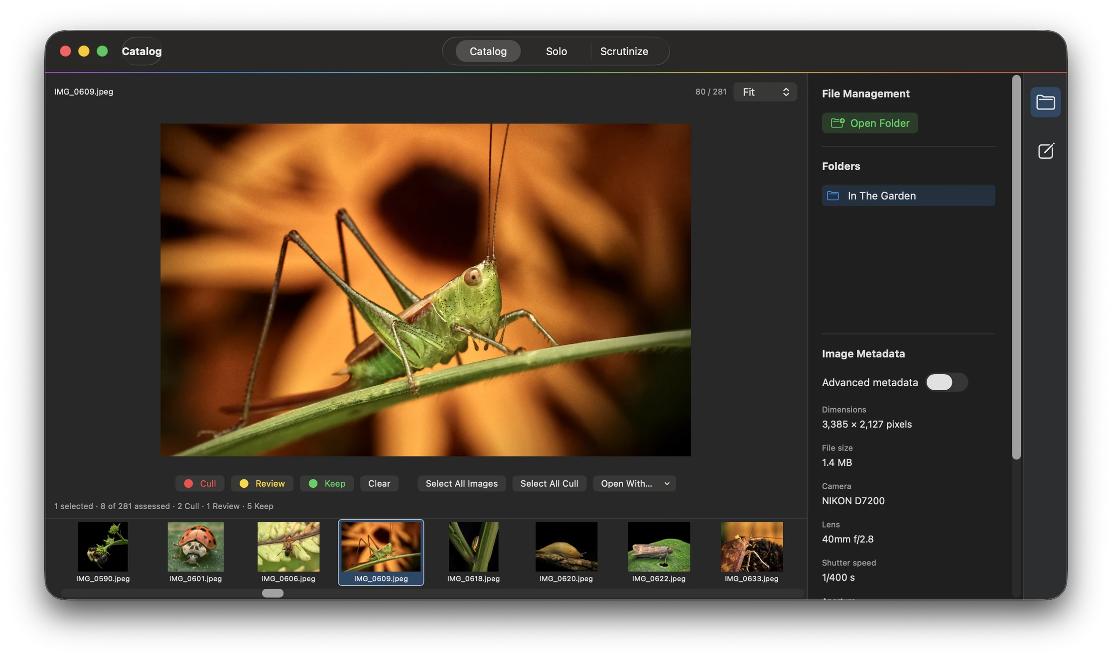The height and width of the screenshot is (659, 1112).
Task: Click the 1.4 MB file size value
Action: [x=836, y=462]
